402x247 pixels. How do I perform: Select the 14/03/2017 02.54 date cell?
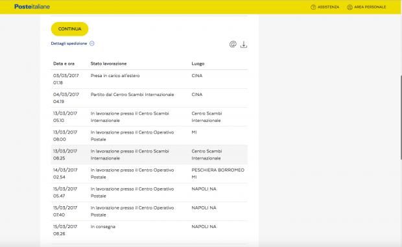point(65,174)
